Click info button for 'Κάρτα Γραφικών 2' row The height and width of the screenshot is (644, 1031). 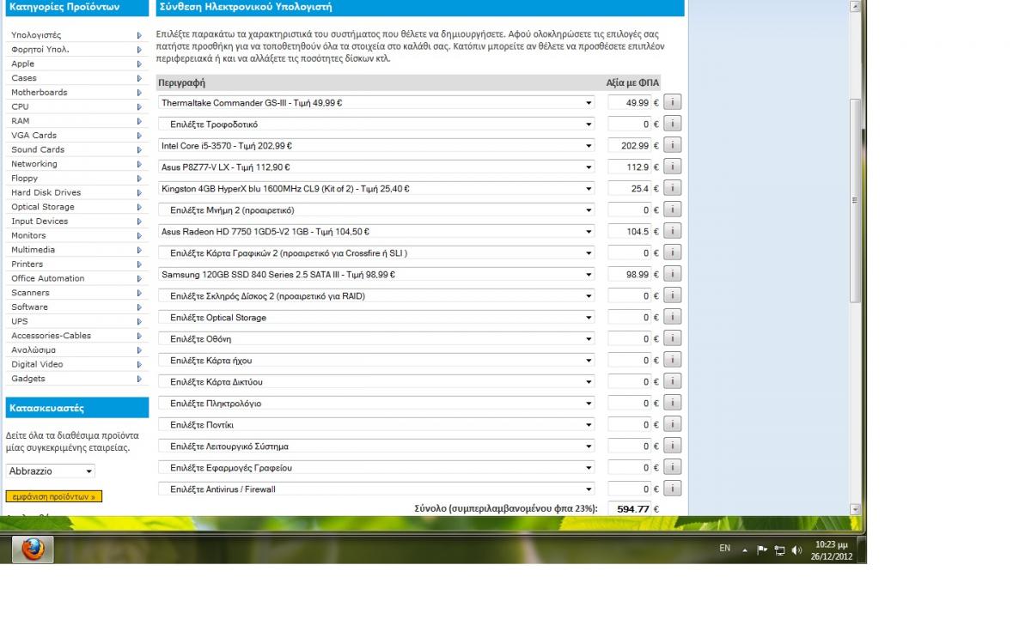(x=673, y=252)
